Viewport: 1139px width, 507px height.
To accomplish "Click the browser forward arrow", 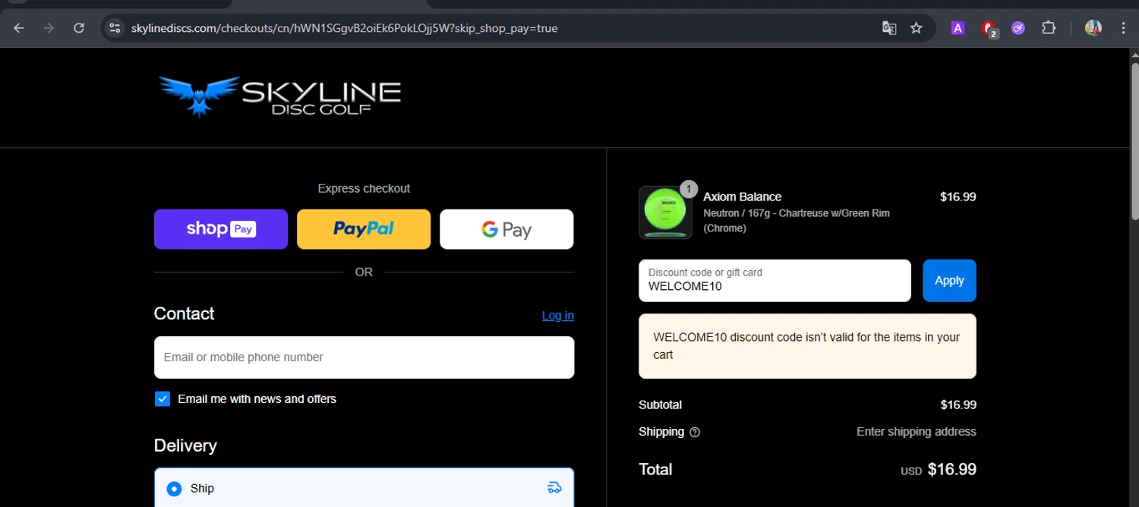I will (x=49, y=28).
